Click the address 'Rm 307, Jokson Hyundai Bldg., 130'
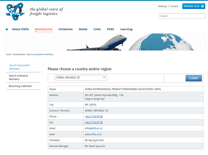This screenshot has height=155, width=208. pyautogui.click(x=104, y=95)
